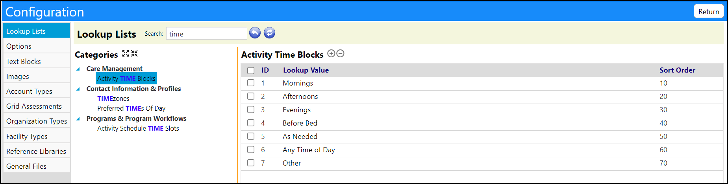Check the Mornings row checkbox
Viewport: 728px width, 184px height.
[x=251, y=83]
